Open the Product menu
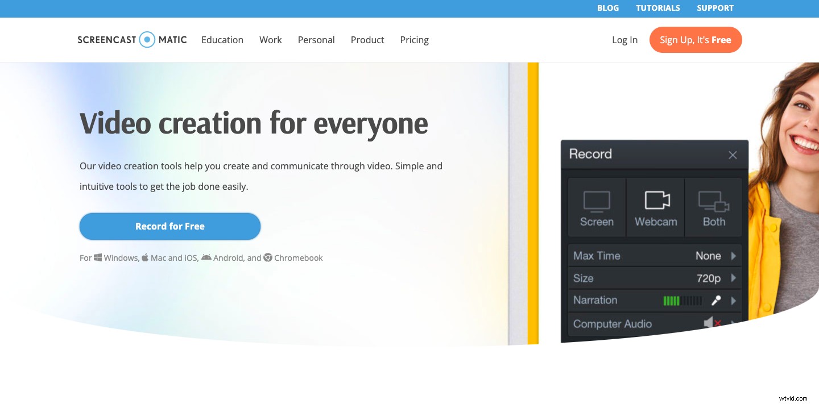819x404 pixels. [x=367, y=40]
